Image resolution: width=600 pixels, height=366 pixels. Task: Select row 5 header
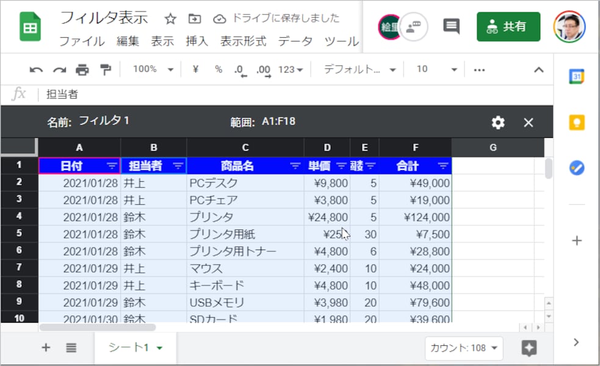19,234
